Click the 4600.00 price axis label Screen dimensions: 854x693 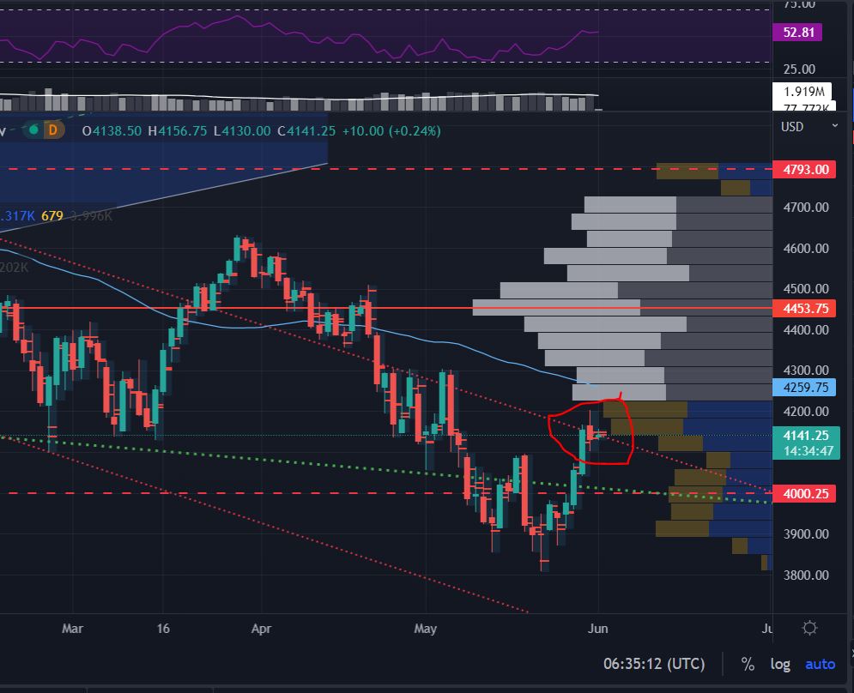(806, 248)
